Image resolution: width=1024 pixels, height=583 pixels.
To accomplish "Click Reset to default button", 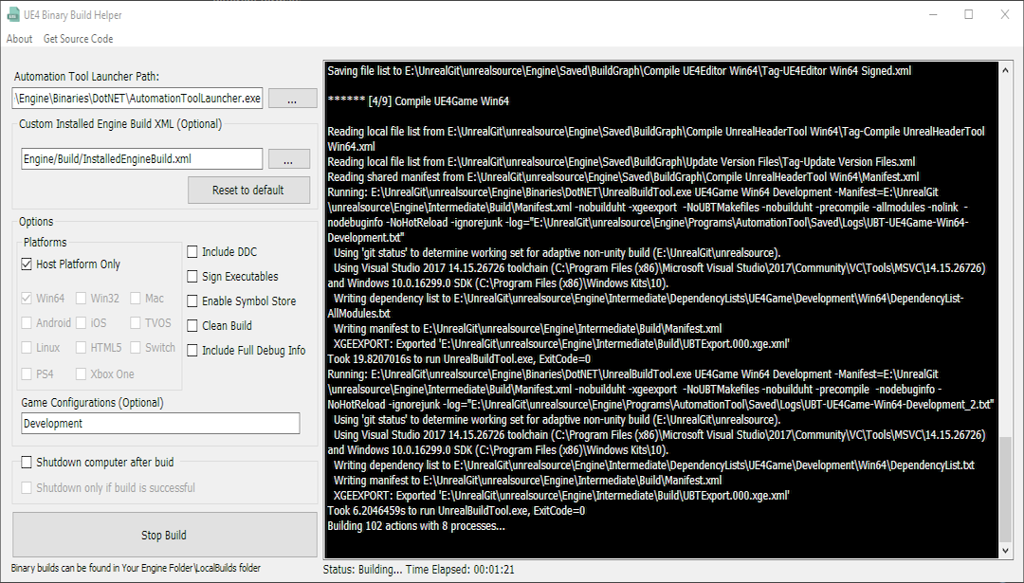I will pyautogui.click(x=248, y=190).
